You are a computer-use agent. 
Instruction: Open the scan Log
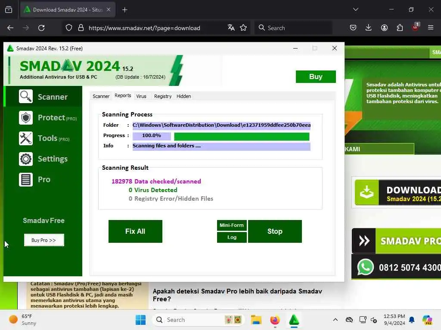232,237
